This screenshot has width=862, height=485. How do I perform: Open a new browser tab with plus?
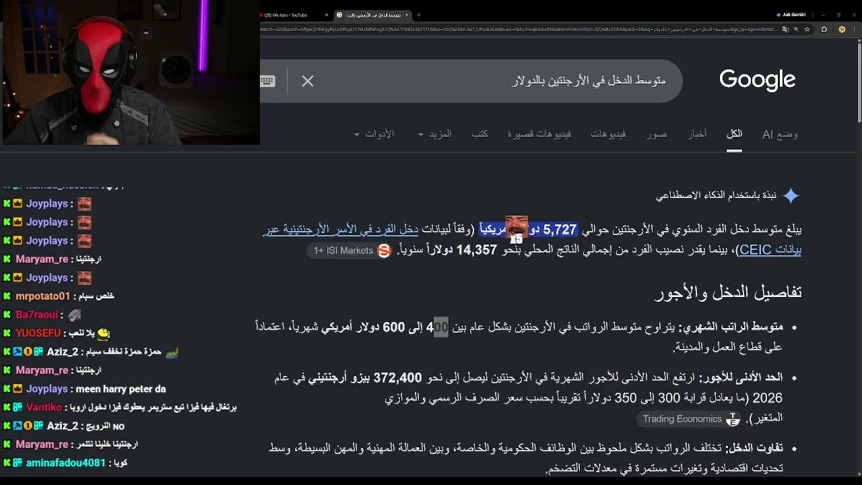pyautogui.click(x=418, y=15)
